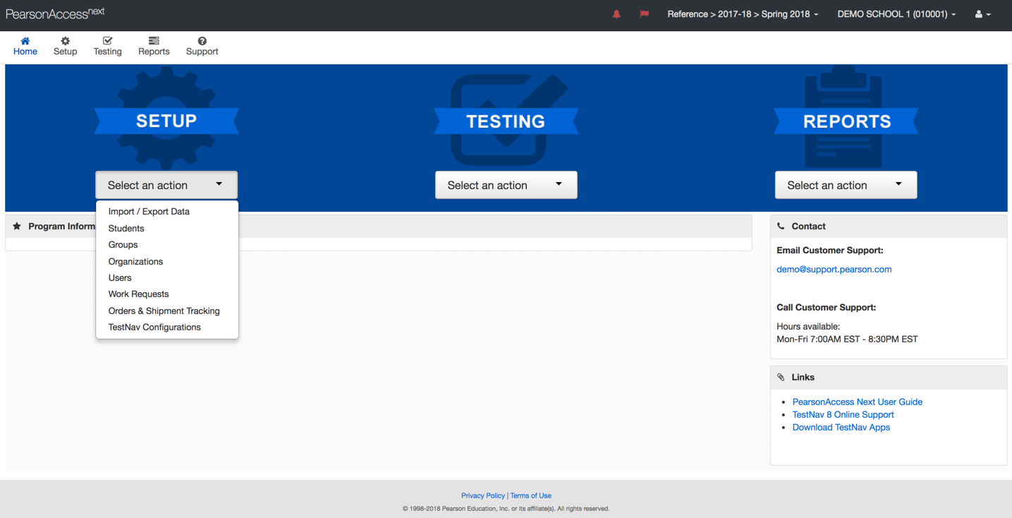1012x518 pixels.
Task: Open the Spring 2018 administration dropdown
Action: coord(743,14)
